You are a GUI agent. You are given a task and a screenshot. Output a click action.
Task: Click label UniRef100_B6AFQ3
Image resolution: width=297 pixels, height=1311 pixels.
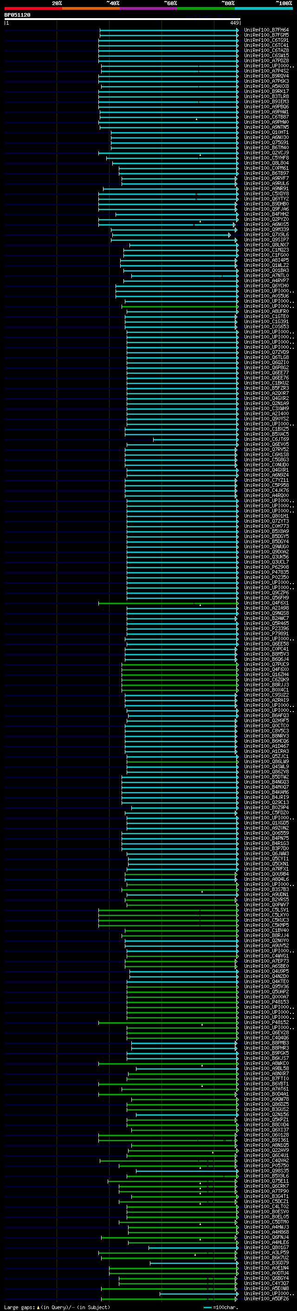(266, 716)
